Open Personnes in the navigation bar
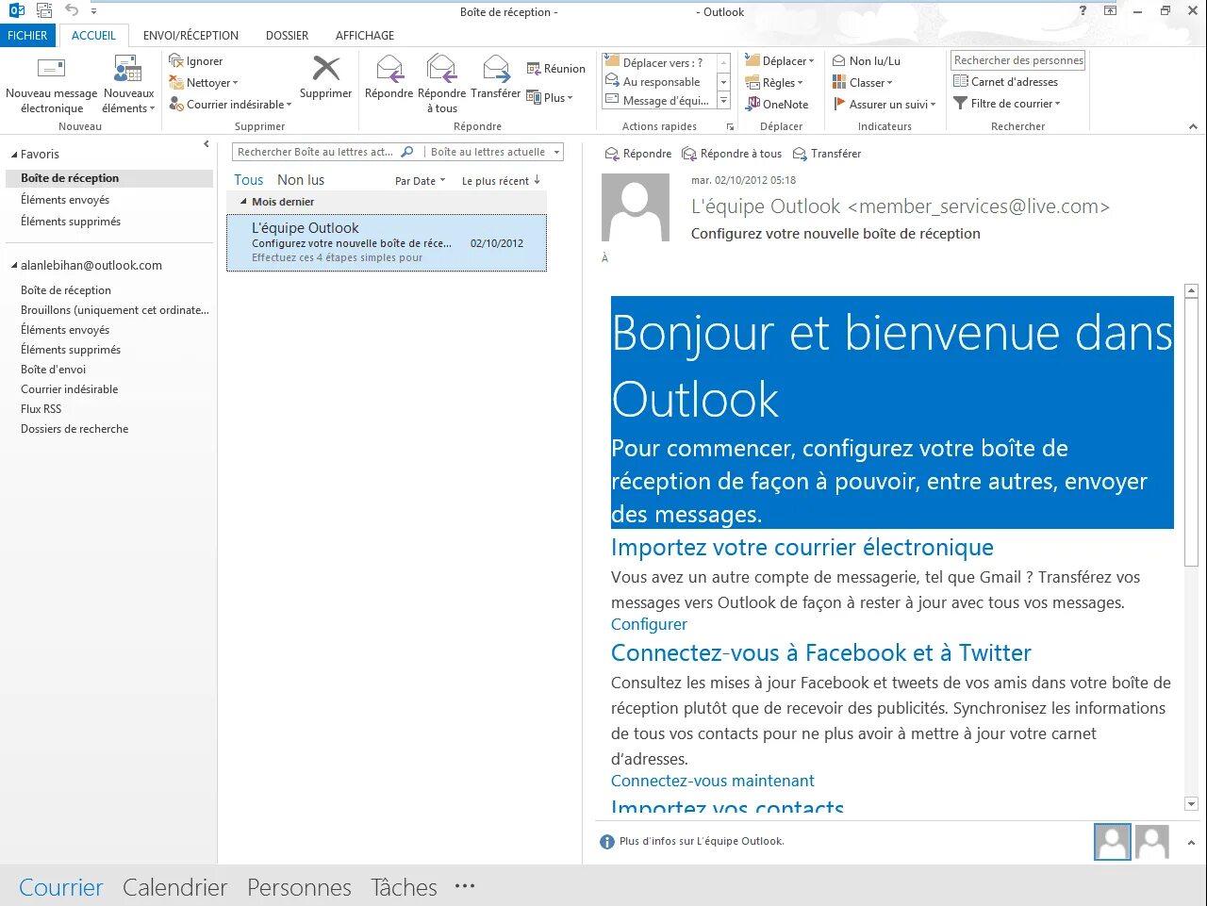Viewport: 1207px width, 906px height. (299, 887)
